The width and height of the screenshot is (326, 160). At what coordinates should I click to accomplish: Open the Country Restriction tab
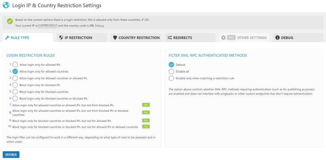click(x=136, y=38)
